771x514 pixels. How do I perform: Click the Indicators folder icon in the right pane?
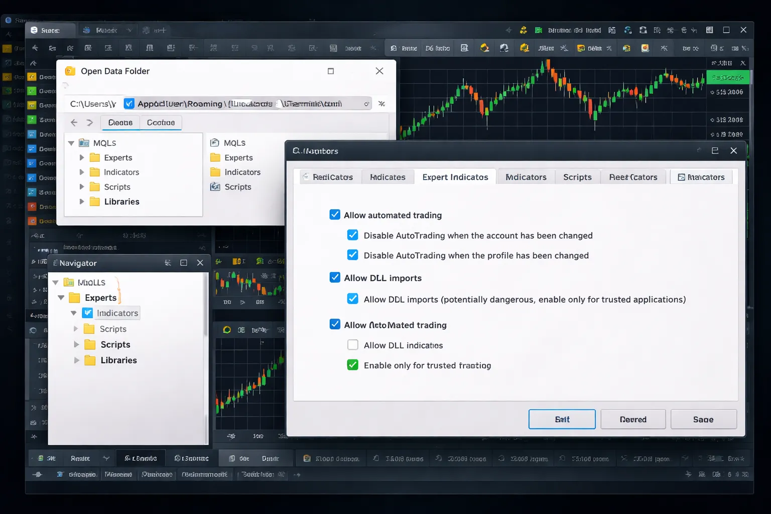pyautogui.click(x=215, y=172)
